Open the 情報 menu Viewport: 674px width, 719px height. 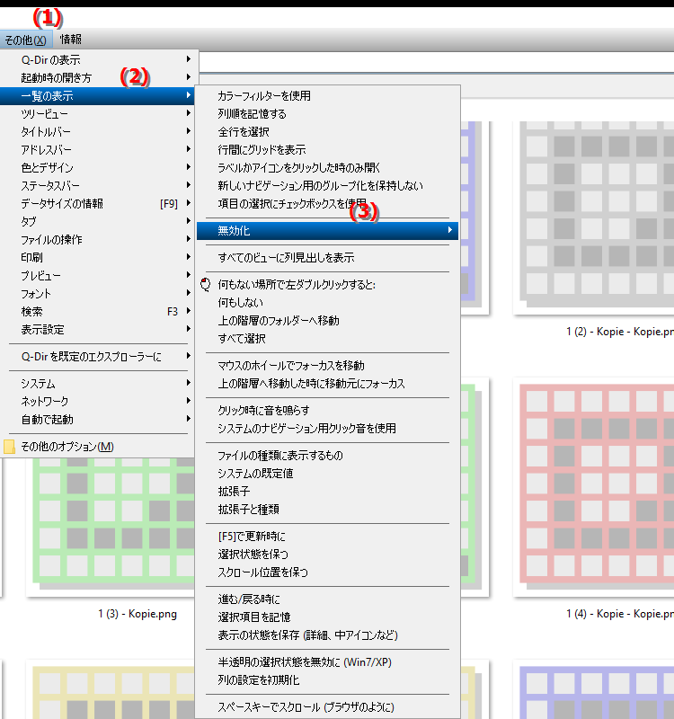click(x=70, y=40)
